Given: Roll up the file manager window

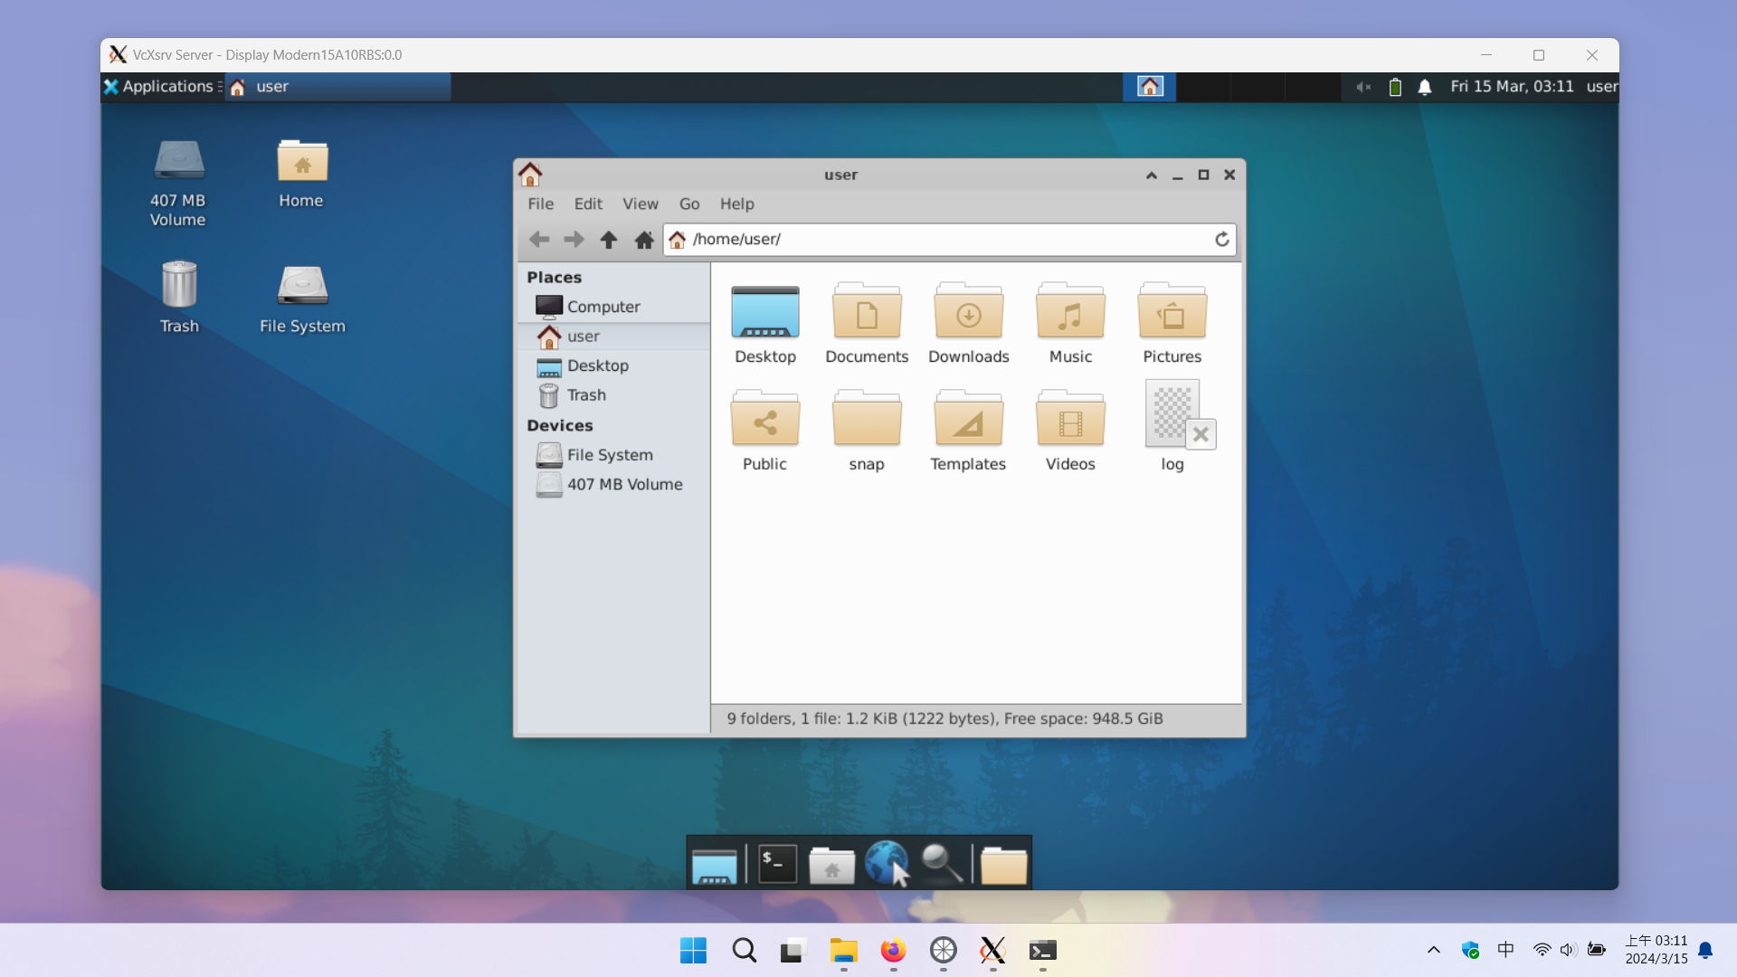Looking at the screenshot, I should coord(1151,175).
